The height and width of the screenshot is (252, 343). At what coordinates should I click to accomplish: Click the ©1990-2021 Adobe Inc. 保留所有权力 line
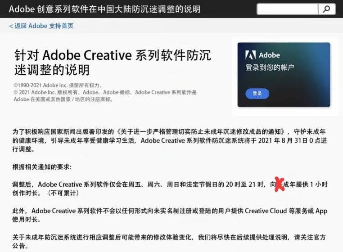click(58, 85)
